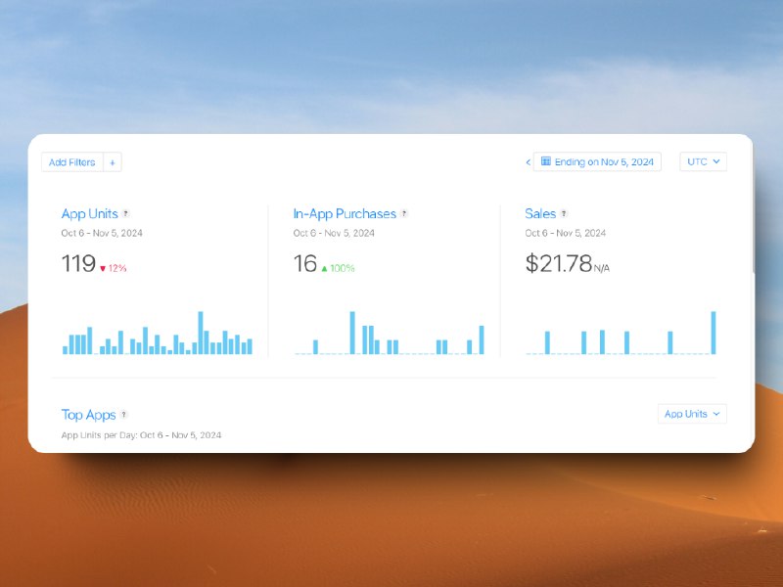Click the calendar icon in the date picker
This screenshot has width=783, height=587.
coord(546,161)
